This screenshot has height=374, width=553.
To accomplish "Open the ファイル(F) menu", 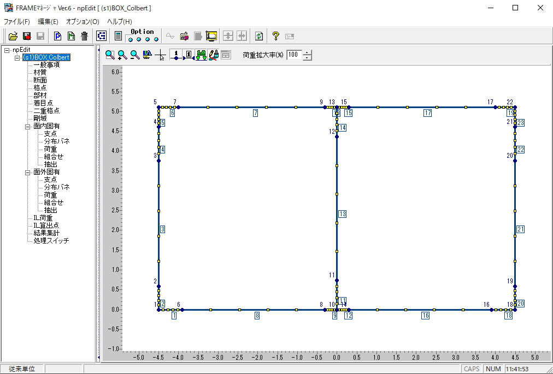I will [x=16, y=21].
